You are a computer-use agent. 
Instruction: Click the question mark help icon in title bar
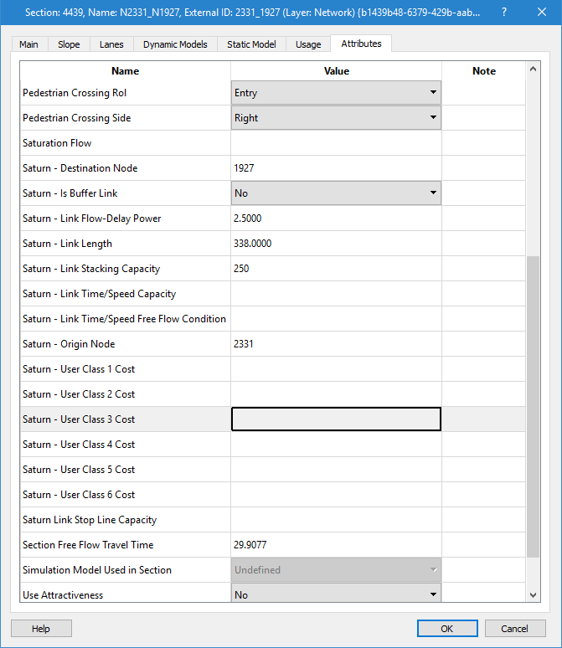tap(503, 12)
